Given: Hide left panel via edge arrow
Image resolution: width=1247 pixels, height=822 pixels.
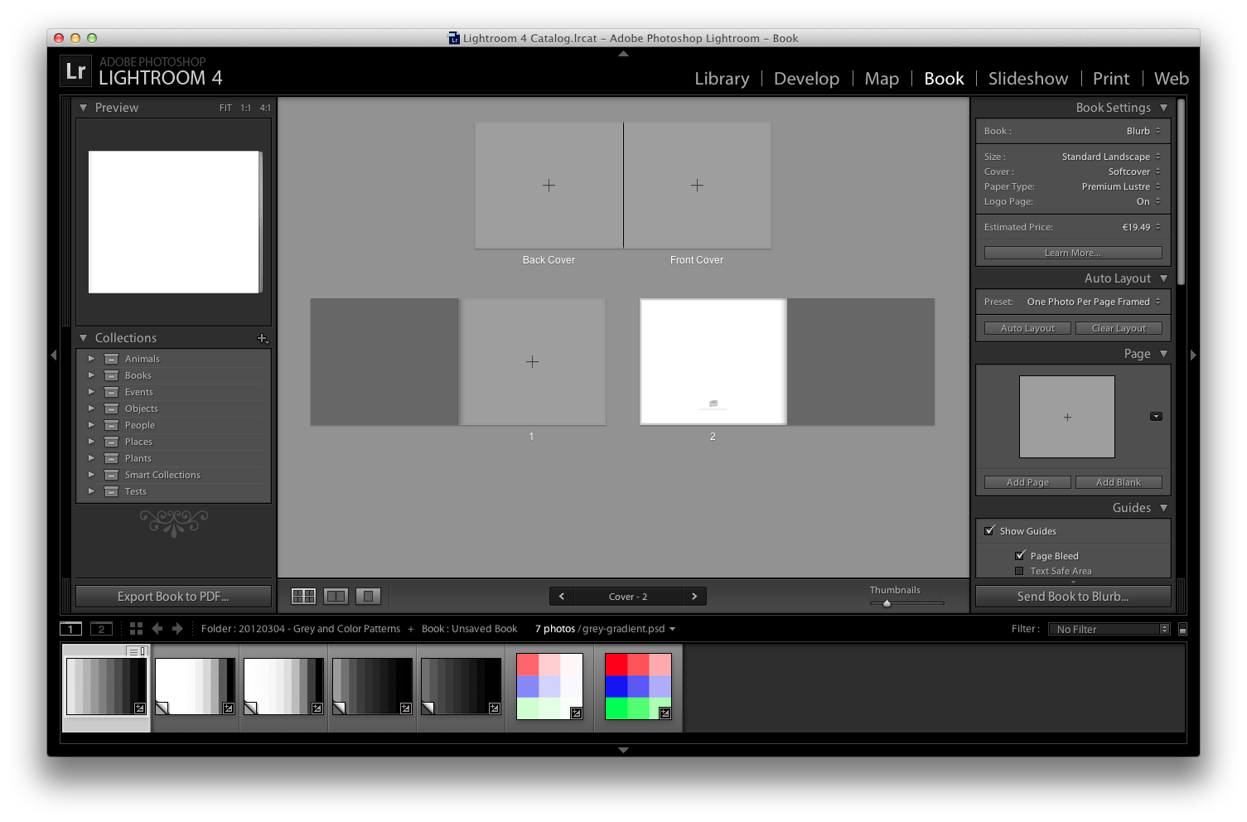Looking at the screenshot, I should pos(54,355).
